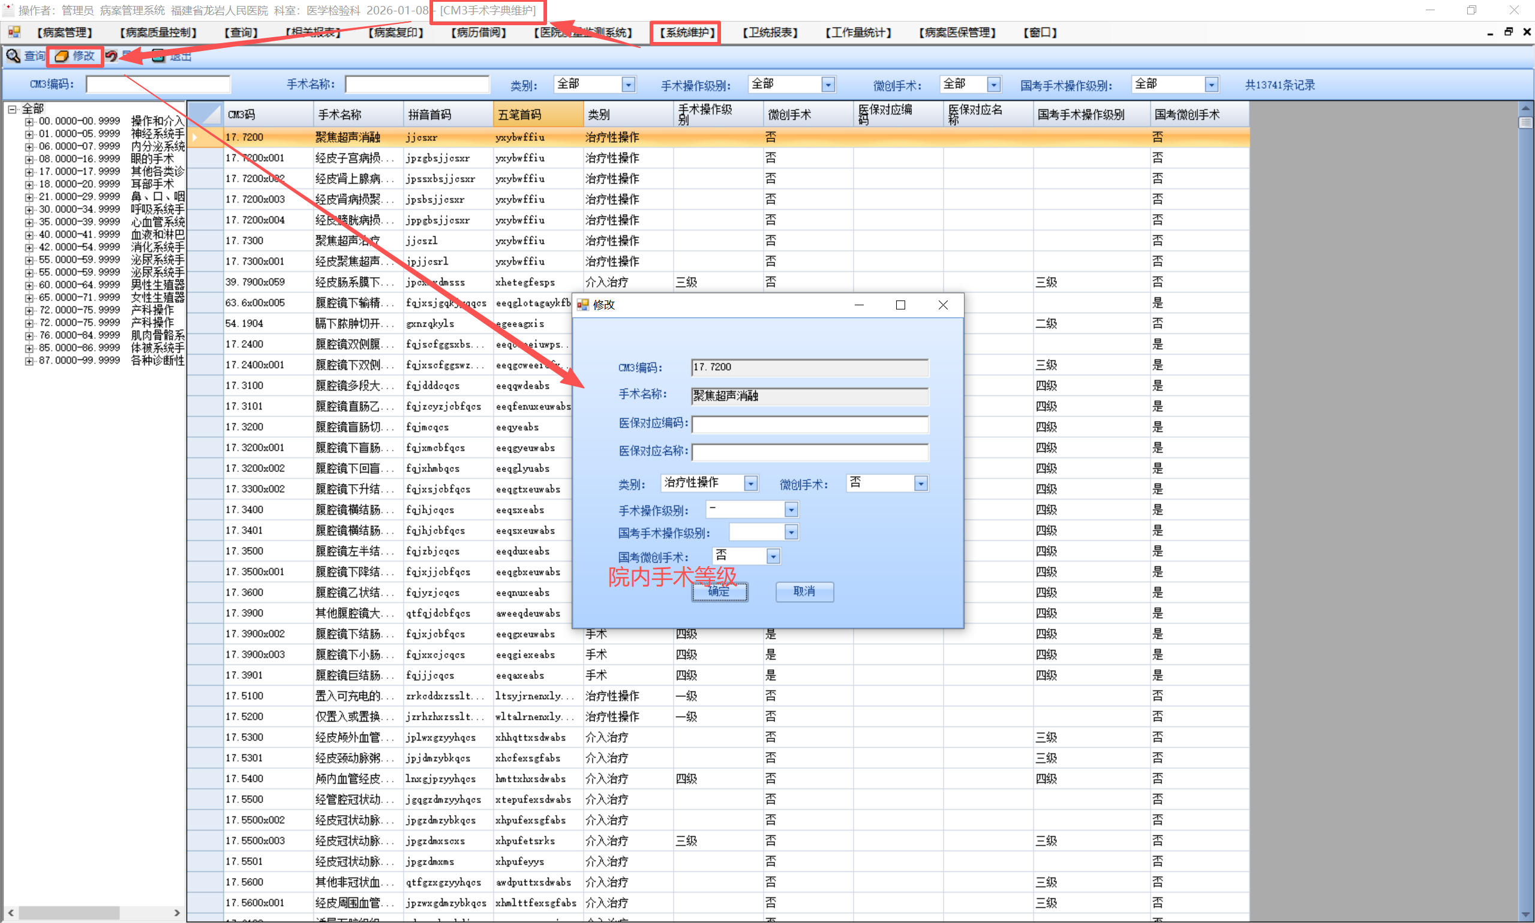Open the 国考微创手术 dropdown in the dialog

coord(773,556)
